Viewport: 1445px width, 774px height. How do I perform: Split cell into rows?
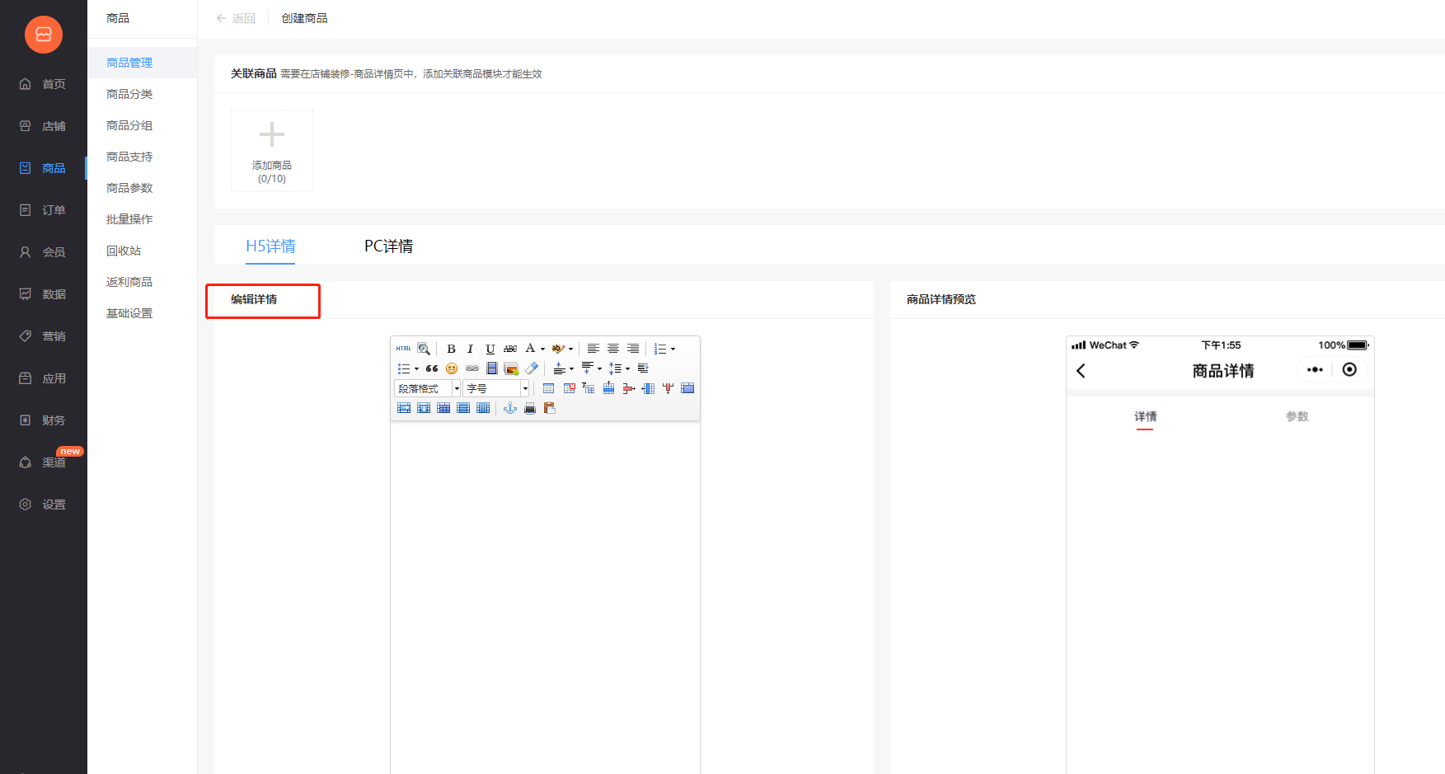coord(463,408)
